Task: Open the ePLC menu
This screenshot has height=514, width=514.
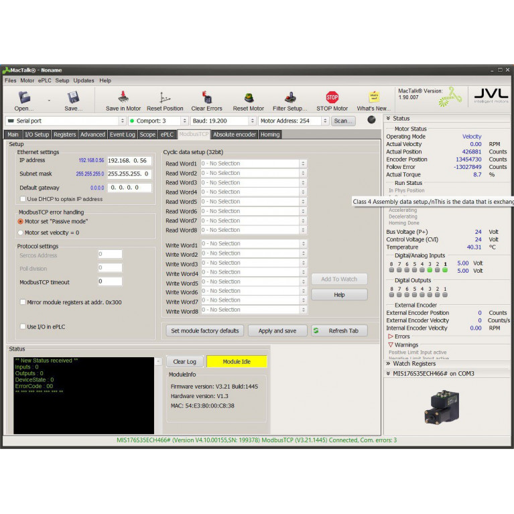Action: (x=45, y=80)
